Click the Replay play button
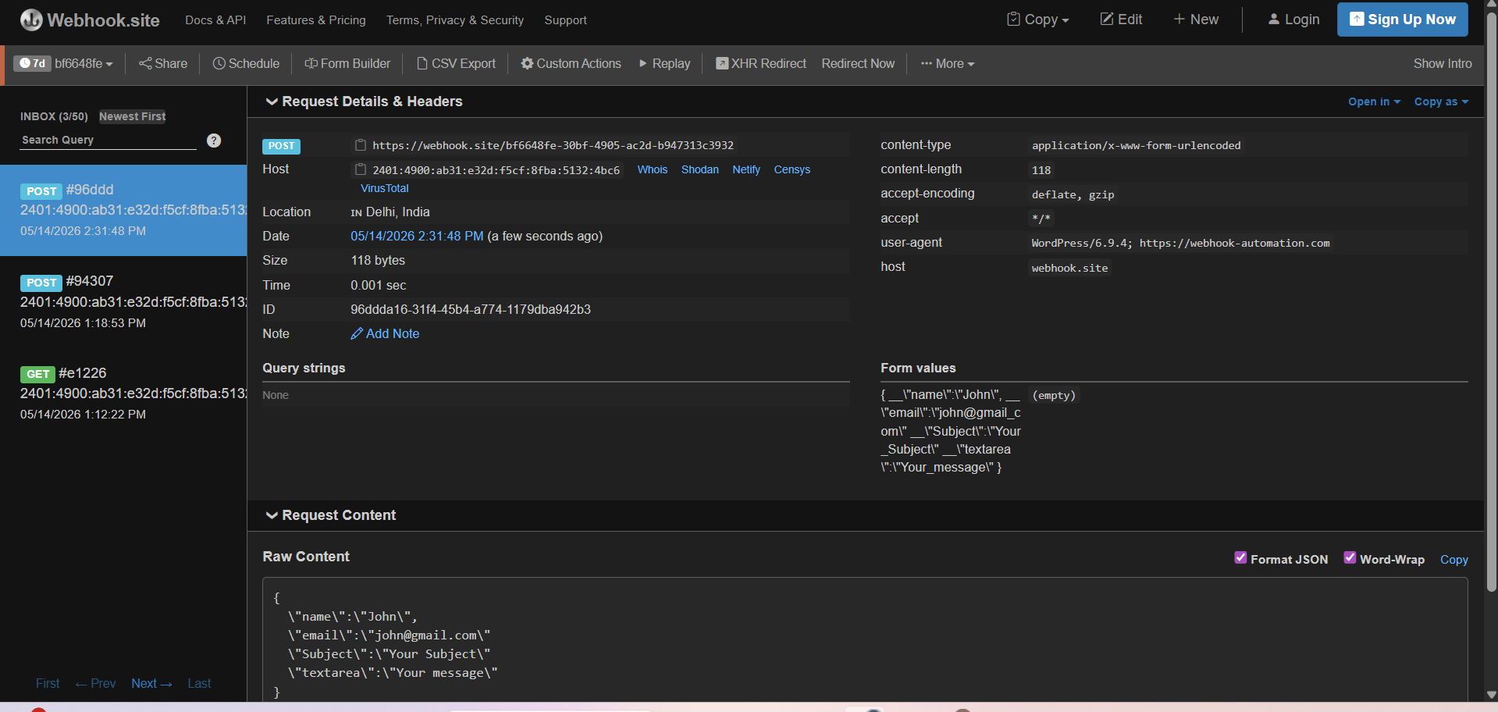This screenshot has width=1498, height=712. click(665, 64)
